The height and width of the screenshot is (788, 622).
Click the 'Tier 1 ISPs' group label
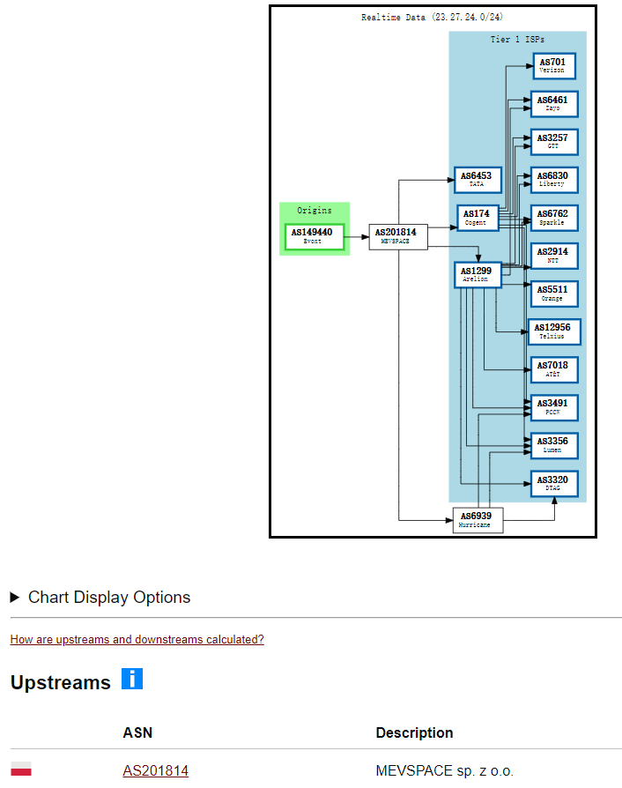[x=517, y=39]
